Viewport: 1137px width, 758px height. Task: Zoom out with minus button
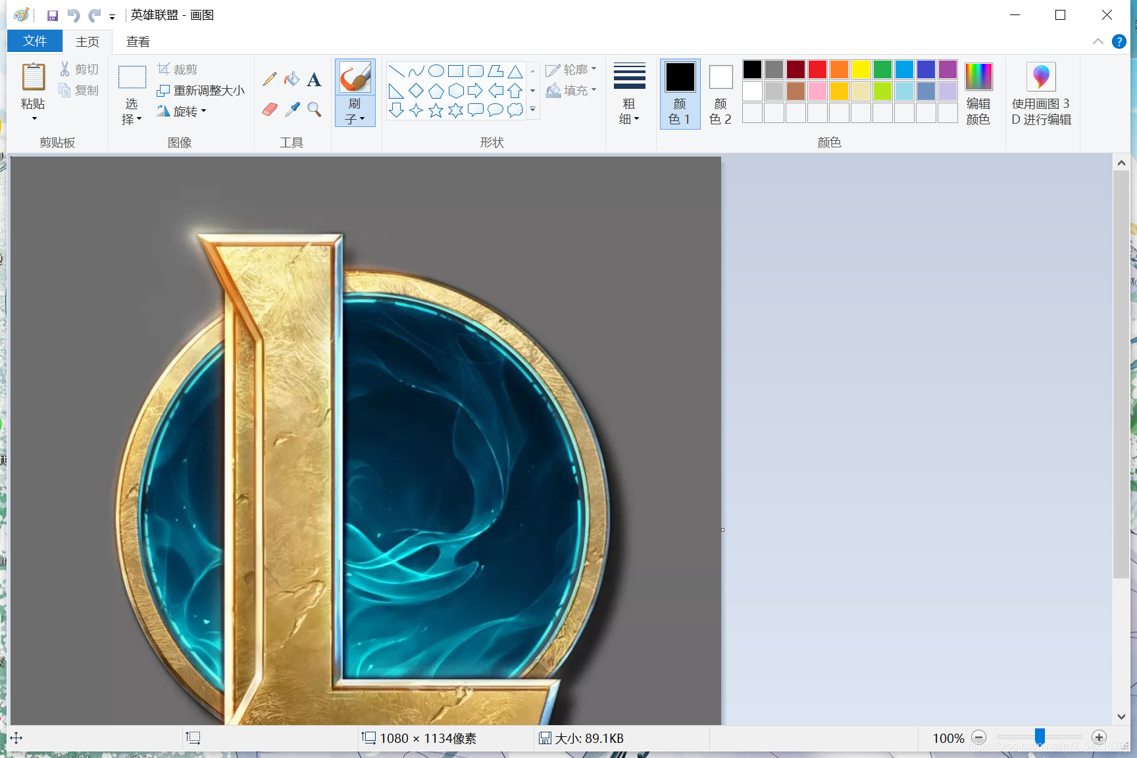(x=979, y=738)
